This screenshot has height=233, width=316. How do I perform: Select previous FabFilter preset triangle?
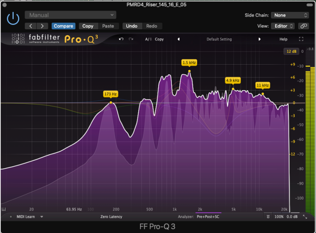(179, 39)
